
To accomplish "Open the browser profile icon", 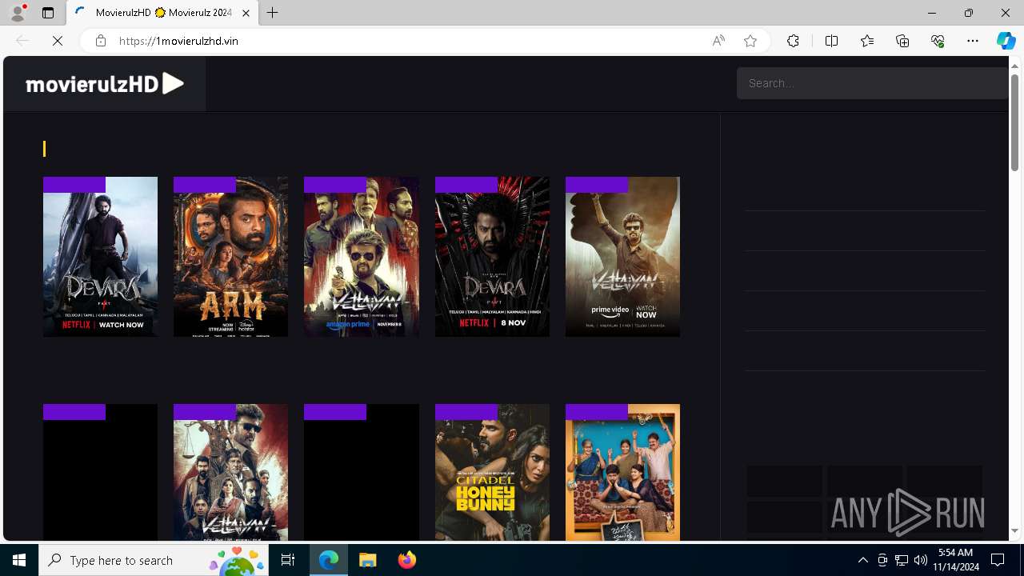I will (x=18, y=13).
